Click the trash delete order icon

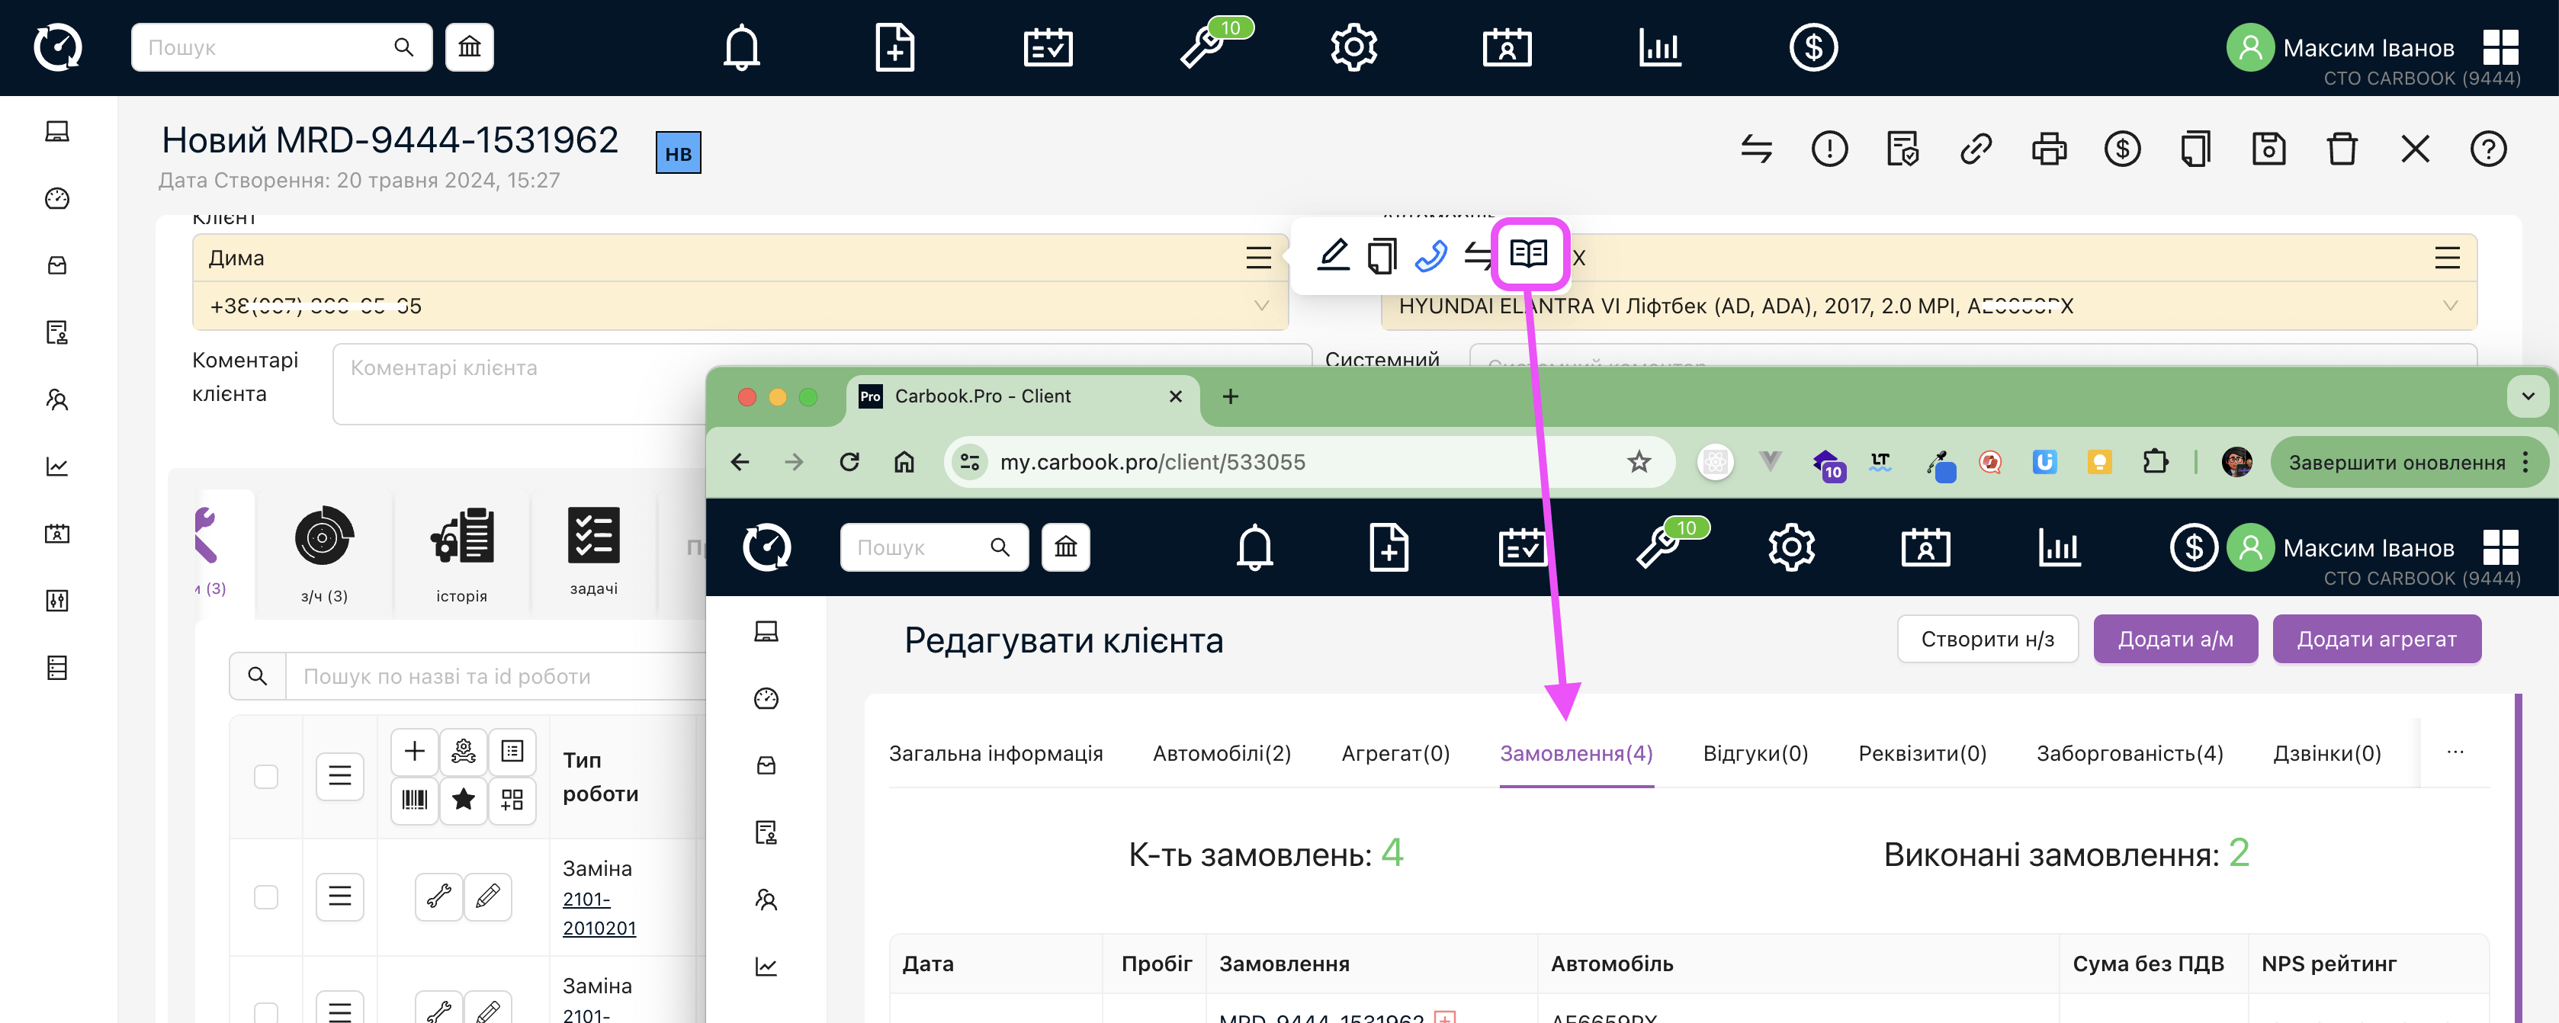point(2342,150)
